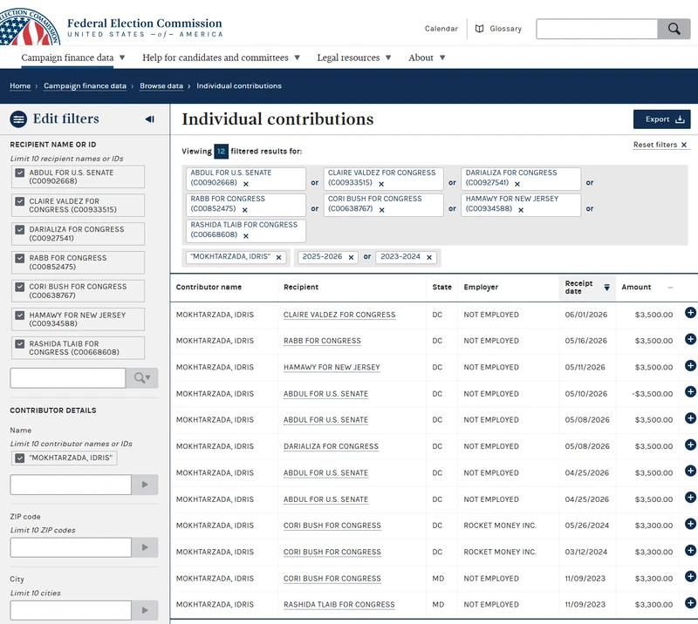Click the recipient name or ID input
Image resolution: width=698 pixels, height=624 pixels.
click(x=68, y=378)
